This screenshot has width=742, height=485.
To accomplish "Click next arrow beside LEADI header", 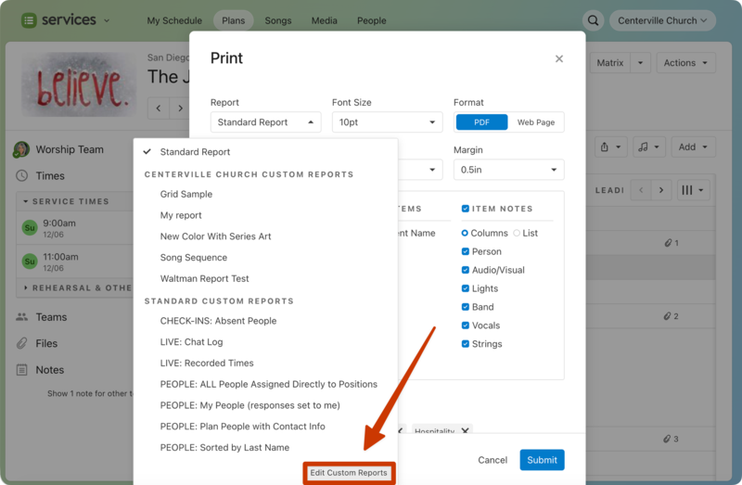I will point(661,190).
